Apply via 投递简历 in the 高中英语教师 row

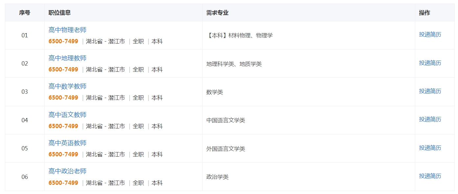(430, 148)
